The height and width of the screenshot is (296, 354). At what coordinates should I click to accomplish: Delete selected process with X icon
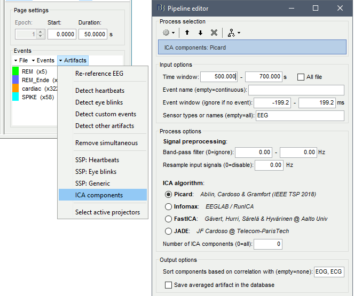coord(214,33)
